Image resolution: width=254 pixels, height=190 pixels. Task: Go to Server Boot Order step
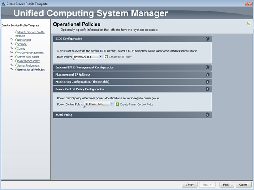pos(28,57)
